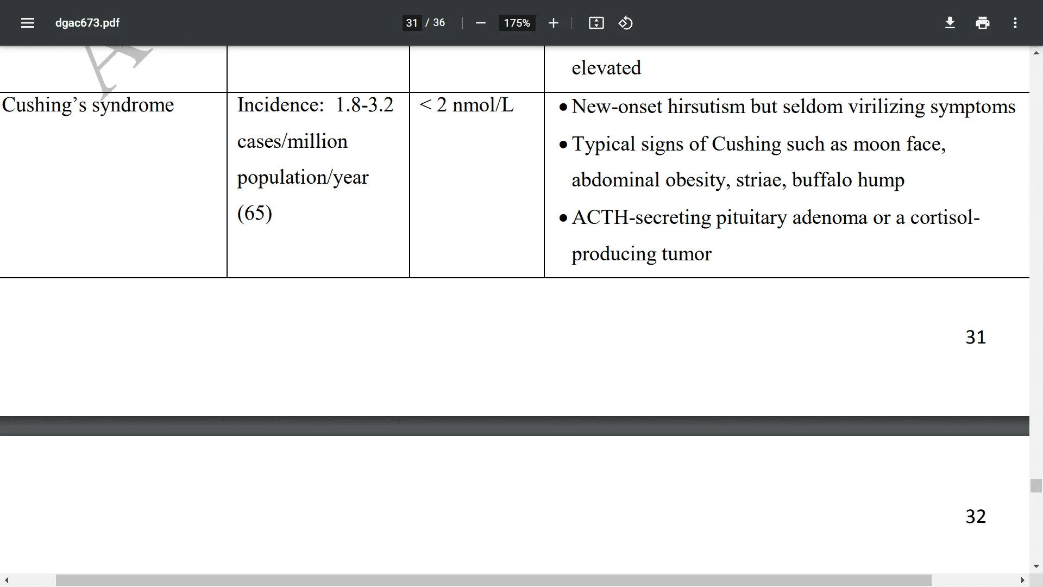Click the horizontal scrollbar thumb
This screenshot has height=587, width=1043.
(x=493, y=580)
